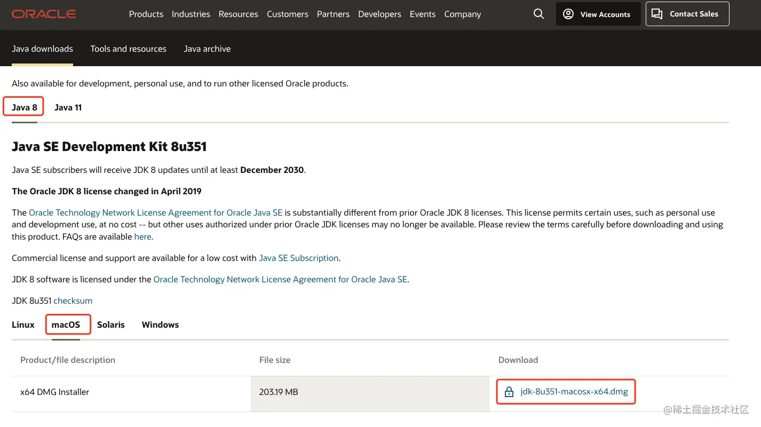Screen dimensions: 761x427
Task: Open the Products menu
Action: [146, 14]
